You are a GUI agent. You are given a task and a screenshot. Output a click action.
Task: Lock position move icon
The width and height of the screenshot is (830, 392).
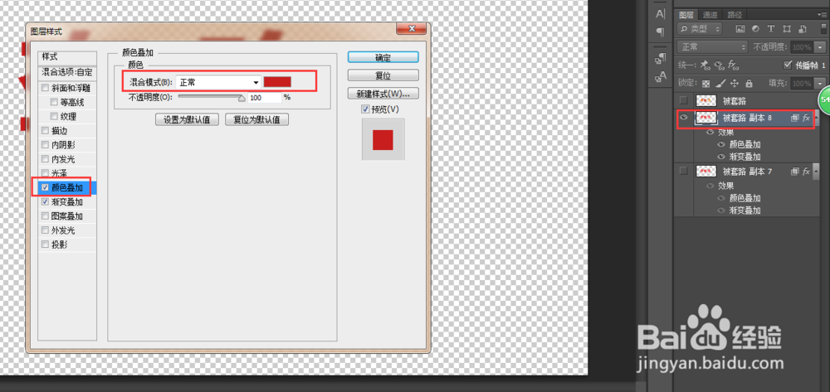735,84
